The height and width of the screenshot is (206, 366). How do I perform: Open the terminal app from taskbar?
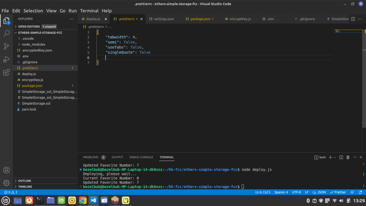(x=40, y=200)
